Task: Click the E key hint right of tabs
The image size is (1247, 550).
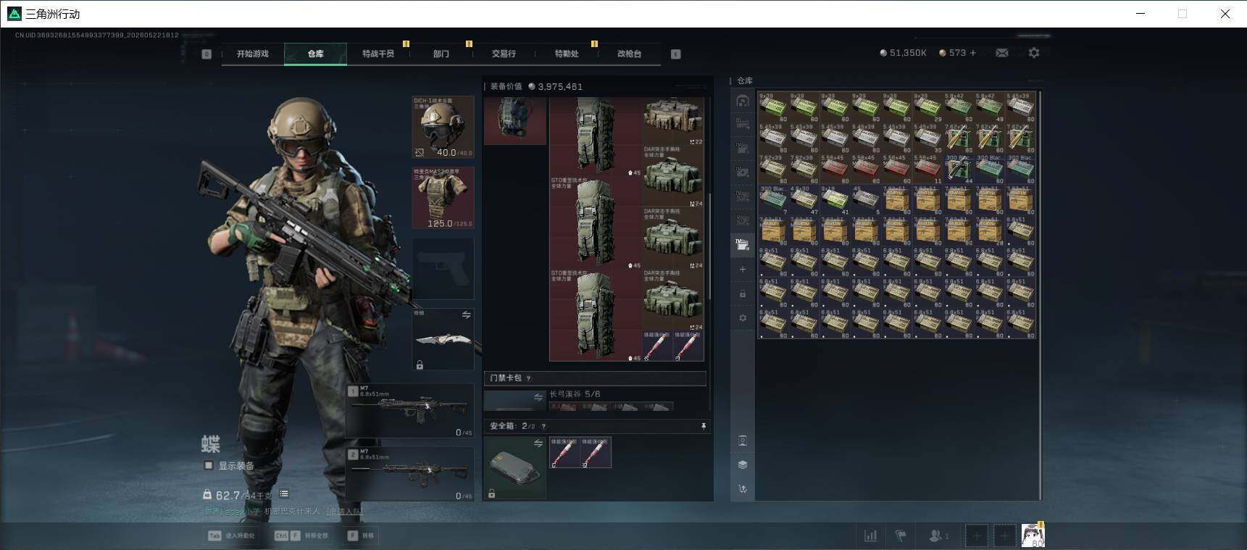Action: (x=675, y=54)
